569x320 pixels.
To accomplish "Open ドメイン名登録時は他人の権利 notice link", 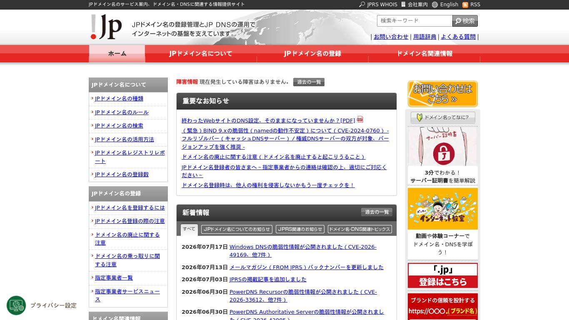I will click(x=268, y=185).
